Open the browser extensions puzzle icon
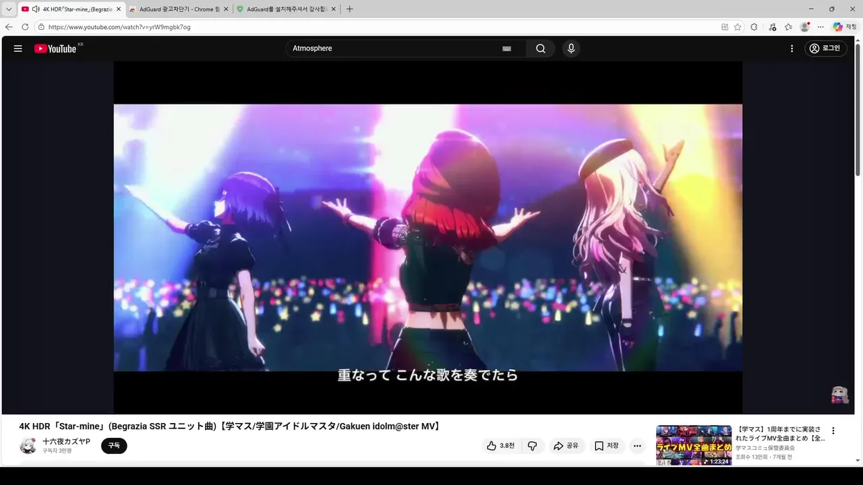 pos(754,27)
